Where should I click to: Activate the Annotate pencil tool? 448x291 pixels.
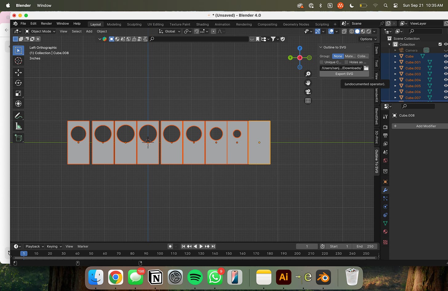click(18, 116)
